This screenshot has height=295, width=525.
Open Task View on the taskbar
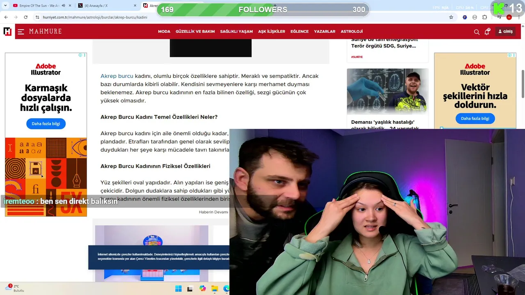[x=190, y=288]
